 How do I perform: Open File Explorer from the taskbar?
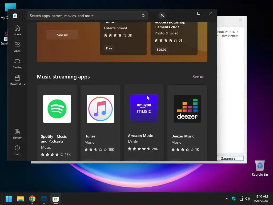pos(20,199)
